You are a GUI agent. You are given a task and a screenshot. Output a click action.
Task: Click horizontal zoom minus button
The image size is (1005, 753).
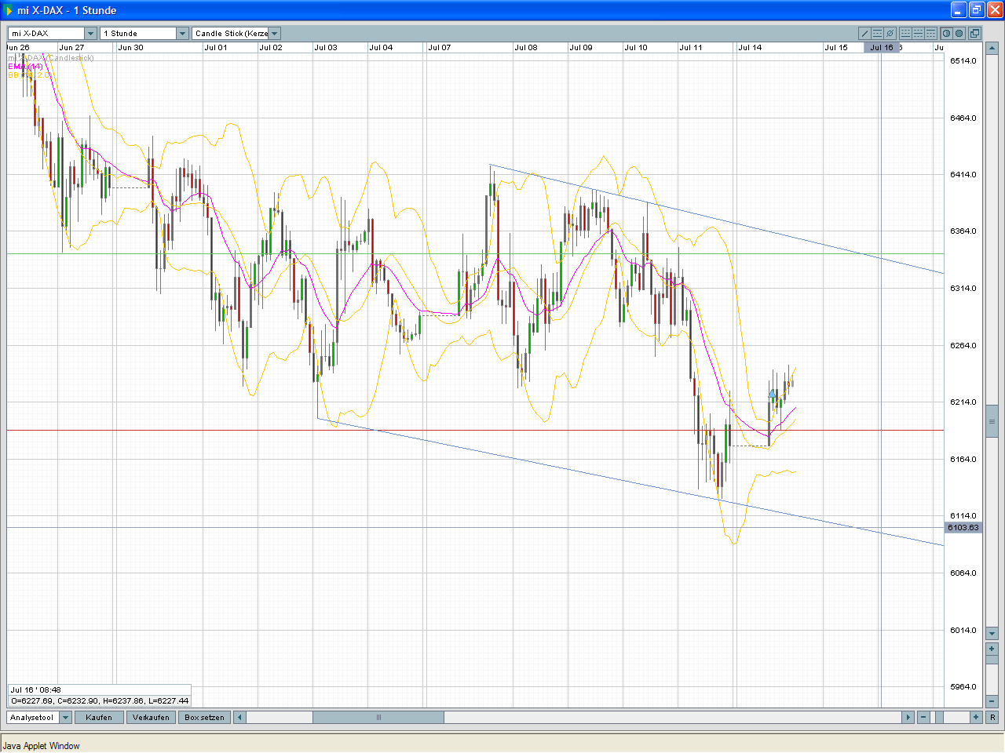tap(923, 718)
